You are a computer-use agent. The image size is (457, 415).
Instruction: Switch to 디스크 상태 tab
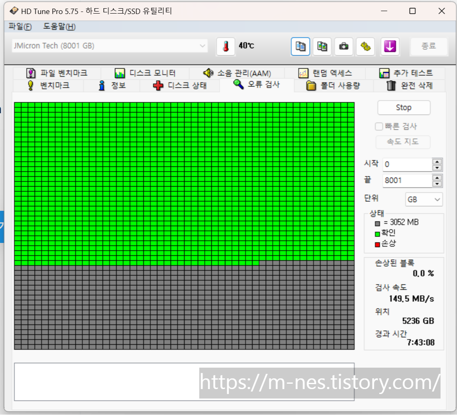pyautogui.click(x=180, y=85)
